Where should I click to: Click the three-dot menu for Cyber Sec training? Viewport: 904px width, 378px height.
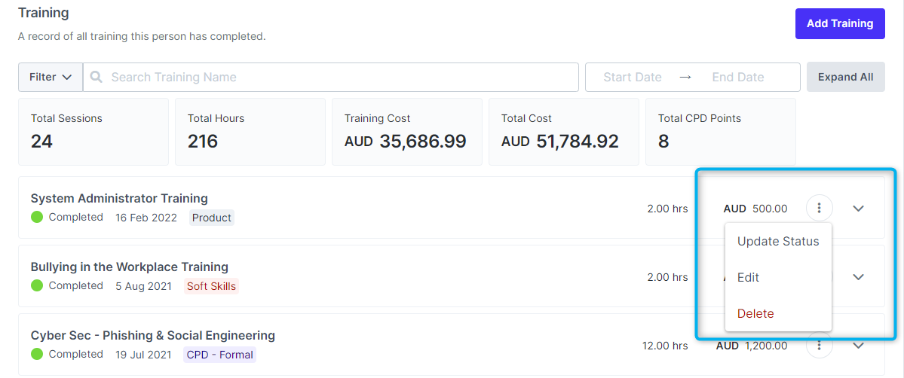pos(820,346)
